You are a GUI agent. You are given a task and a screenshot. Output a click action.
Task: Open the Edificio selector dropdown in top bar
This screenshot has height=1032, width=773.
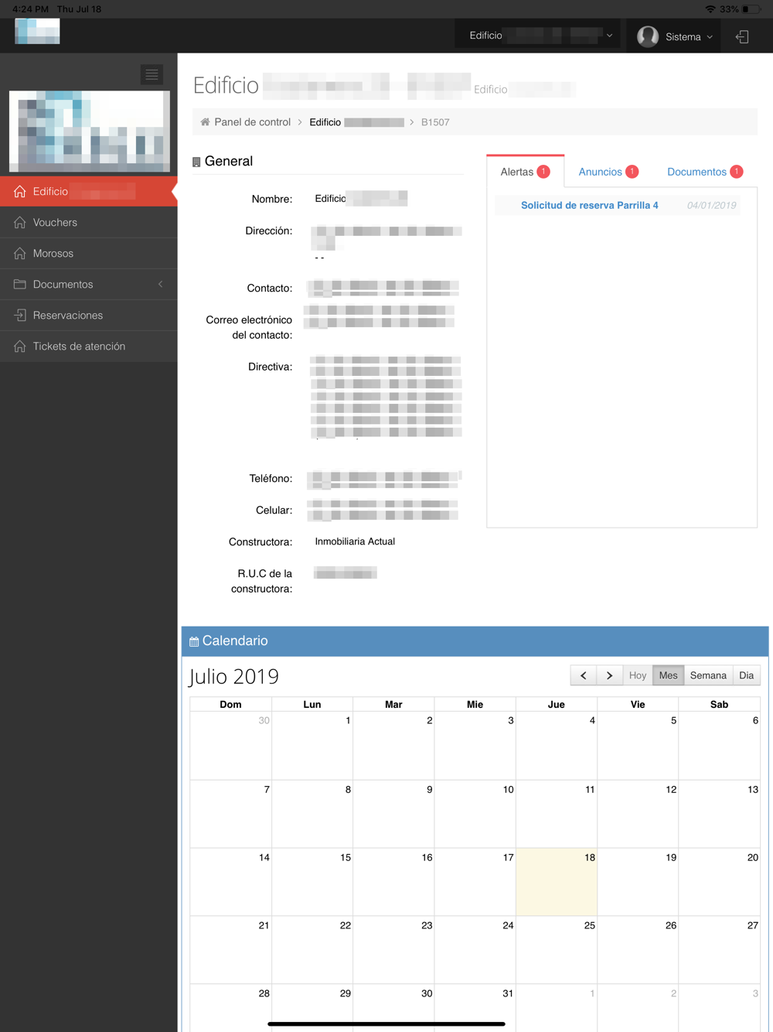[x=539, y=36]
